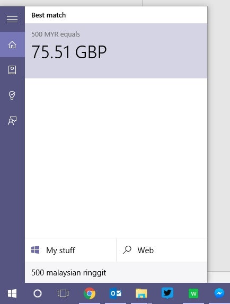Open Cortana Reminders lightbulb icon

coord(12,95)
